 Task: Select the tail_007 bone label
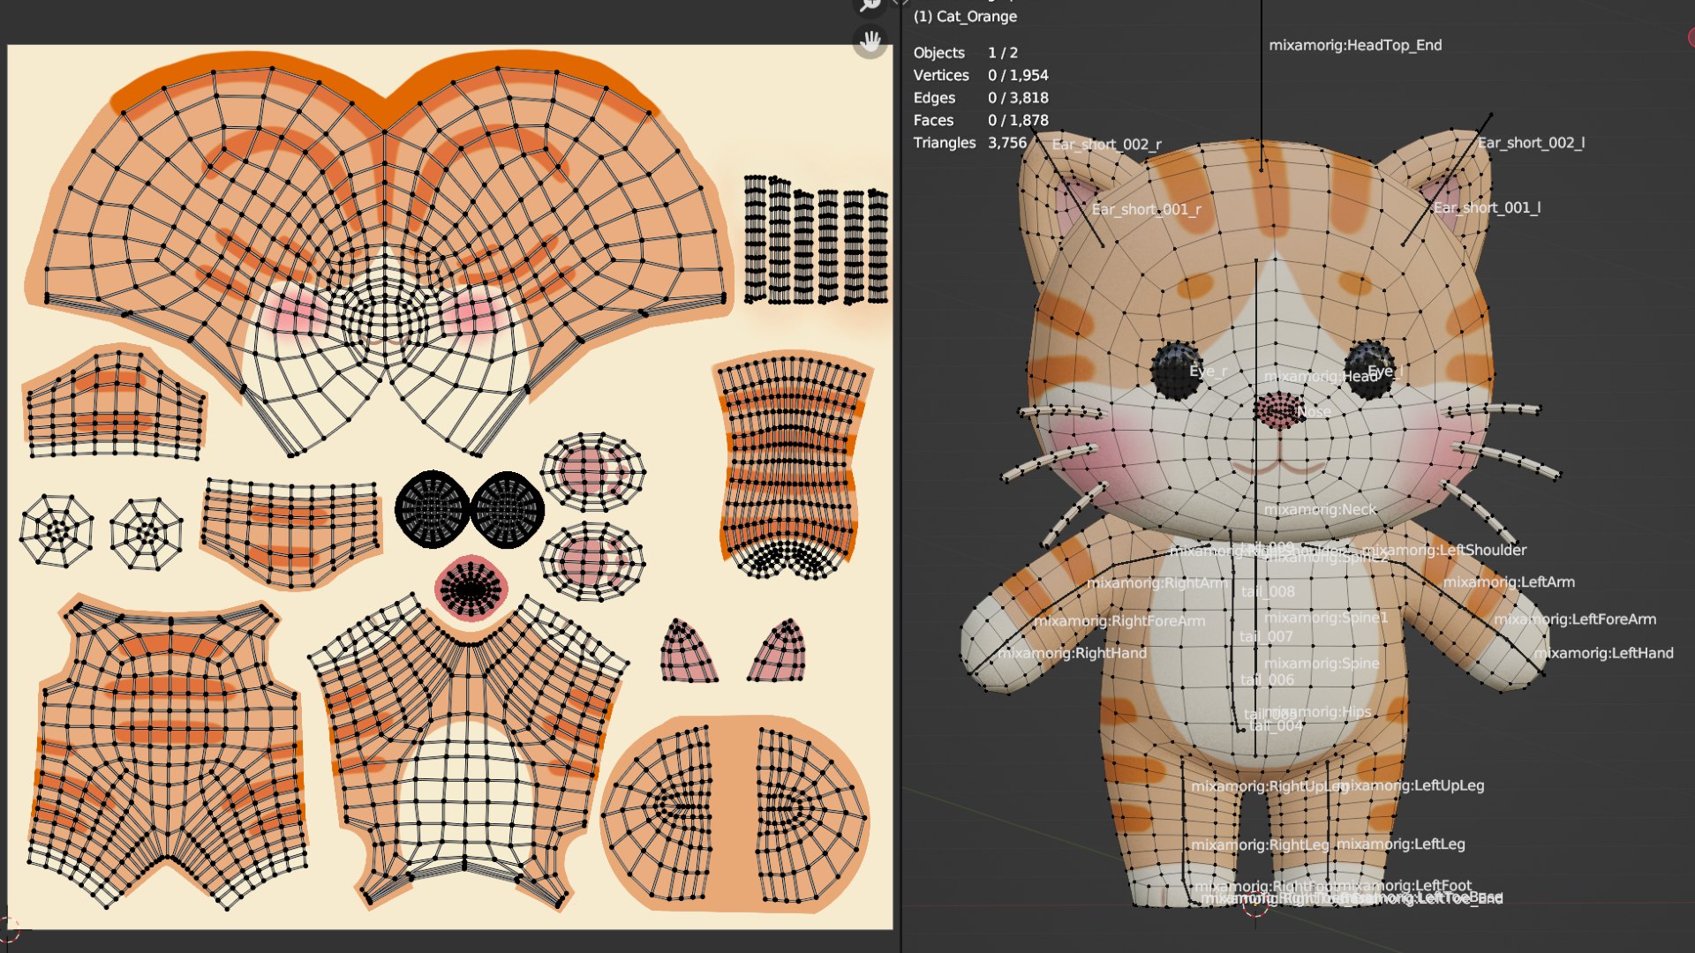[x=1266, y=636]
